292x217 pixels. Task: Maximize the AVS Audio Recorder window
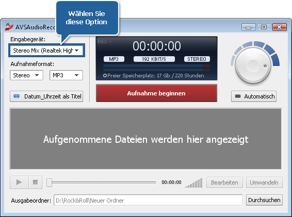(264, 27)
